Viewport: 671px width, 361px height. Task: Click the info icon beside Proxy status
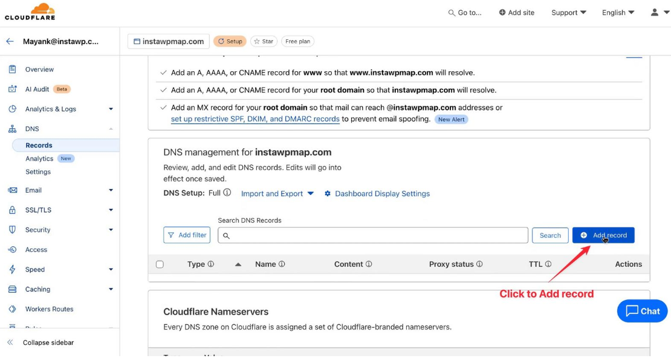[x=479, y=264]
